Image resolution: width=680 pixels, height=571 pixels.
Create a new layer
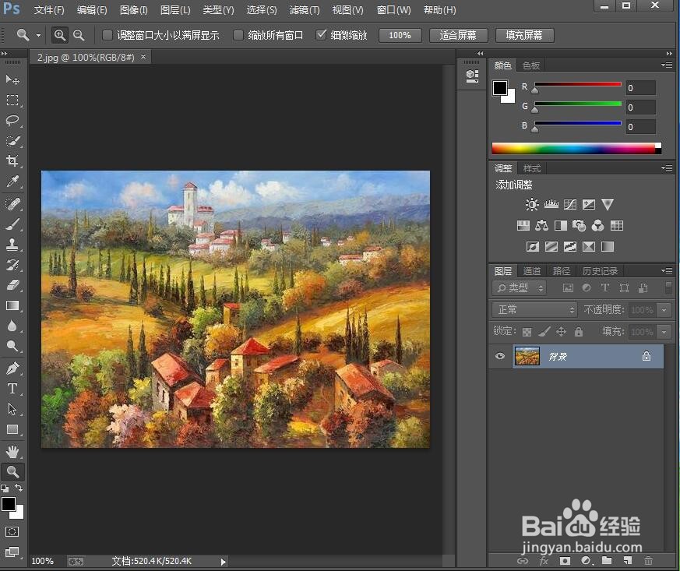(x=628, y=561)
